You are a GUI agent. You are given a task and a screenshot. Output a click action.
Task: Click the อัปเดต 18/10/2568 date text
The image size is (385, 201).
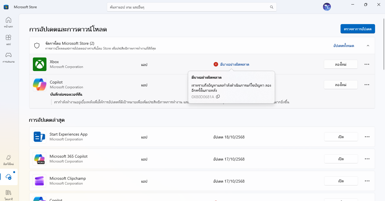pyautogui.click(x=229, y=137)
